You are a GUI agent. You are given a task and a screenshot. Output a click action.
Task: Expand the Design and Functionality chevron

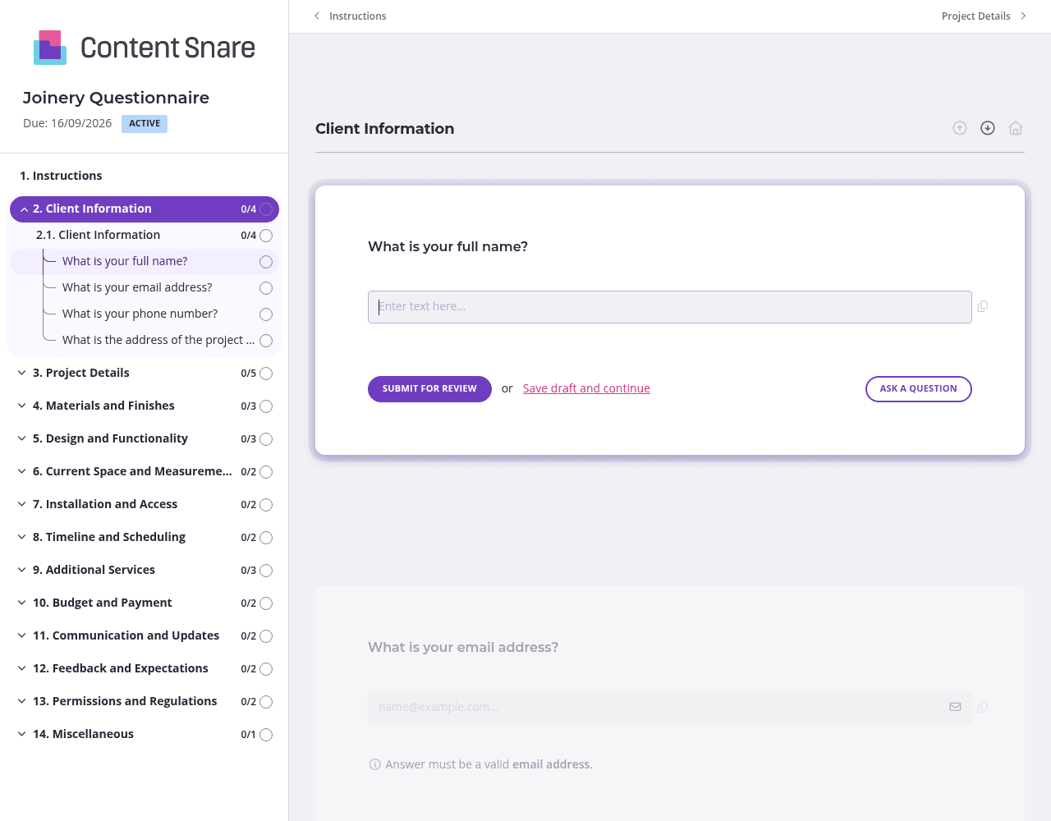pyautogui.click(x=22, y=438)
